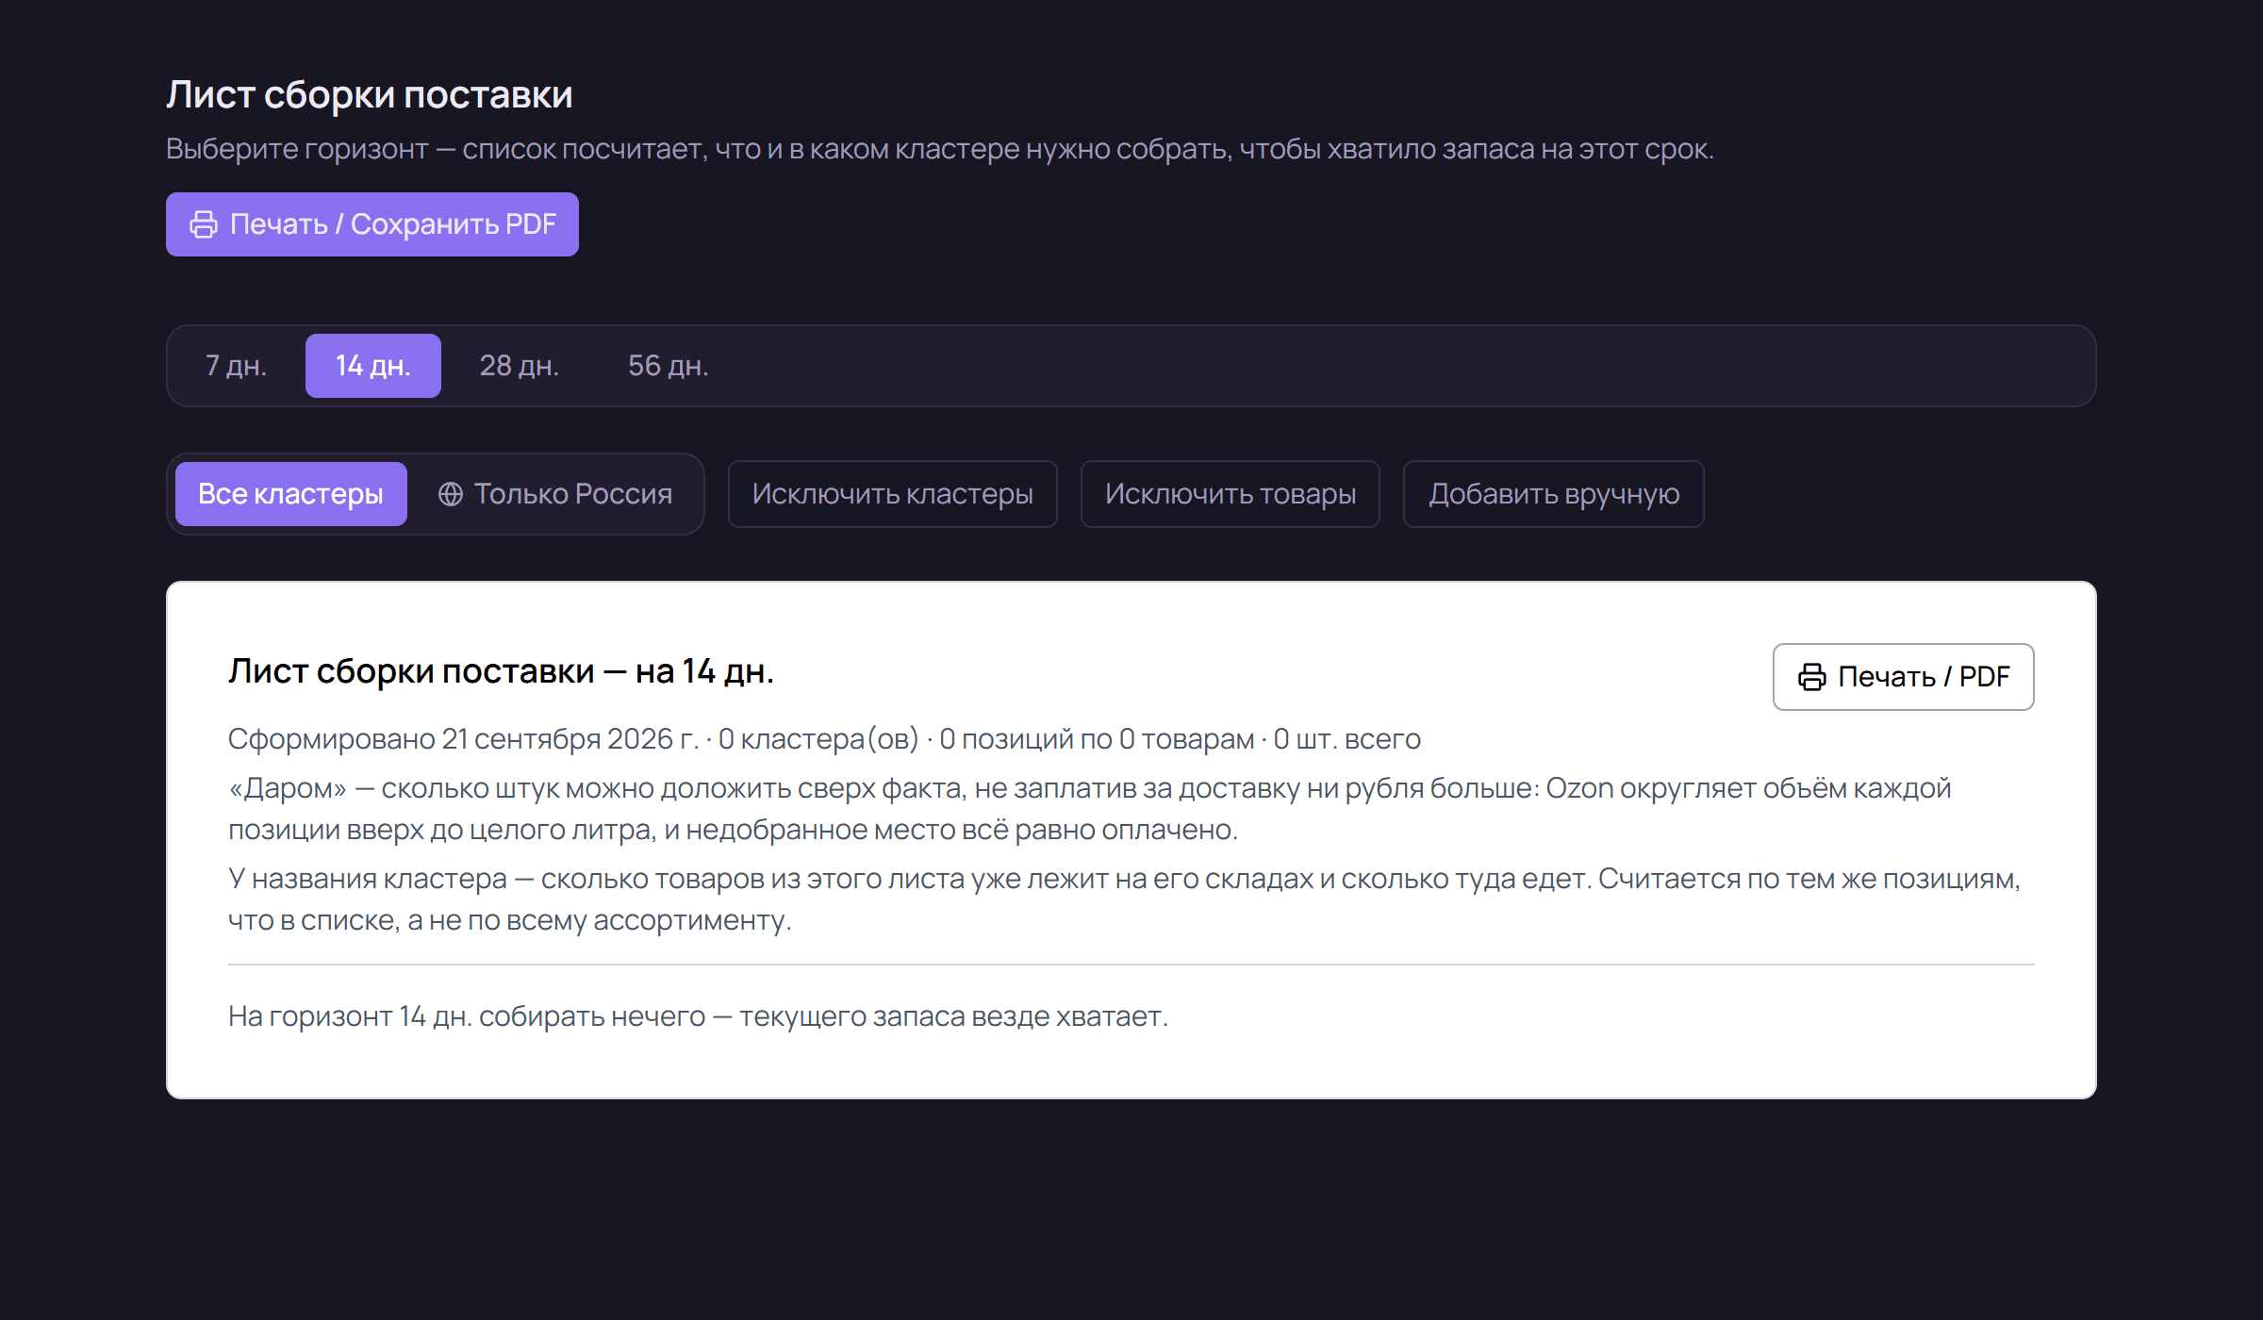Click the heading Лист сборки поставки — на 14 дн.

tap(501, 671)
